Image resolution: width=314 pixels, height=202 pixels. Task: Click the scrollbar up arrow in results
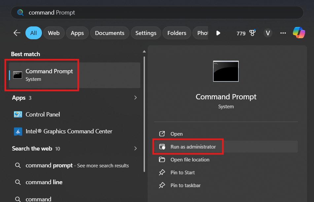point(144,51)
